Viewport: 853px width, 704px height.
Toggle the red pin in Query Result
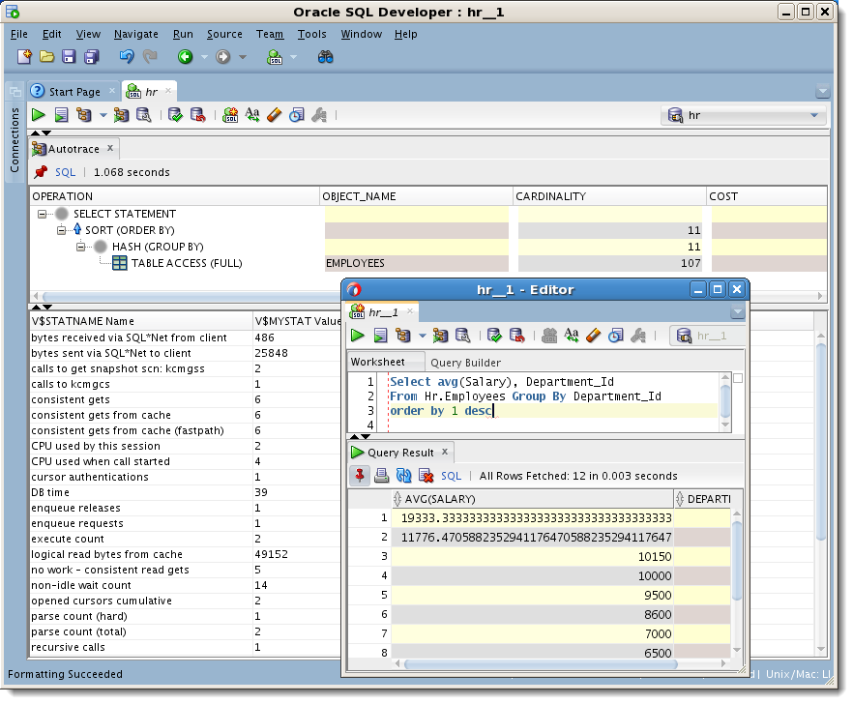point(359,476)
